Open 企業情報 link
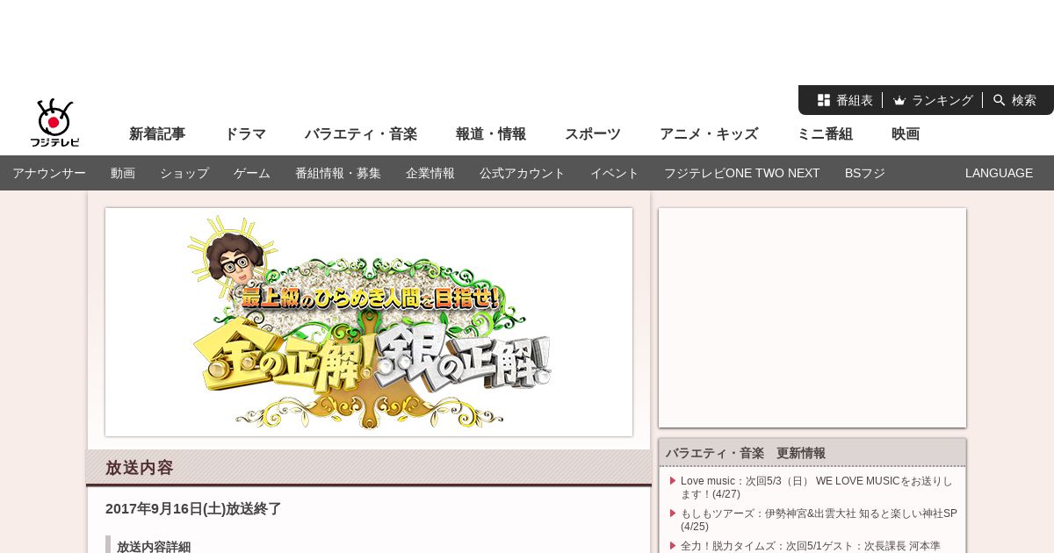Screen dimensions: 1054x553 pos(430,173)
